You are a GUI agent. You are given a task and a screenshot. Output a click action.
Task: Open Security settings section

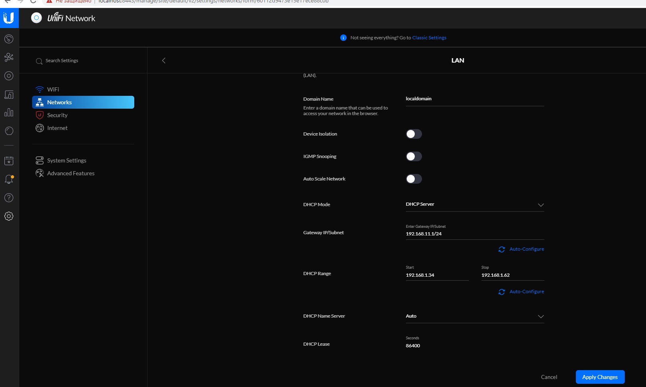(57, 115)
